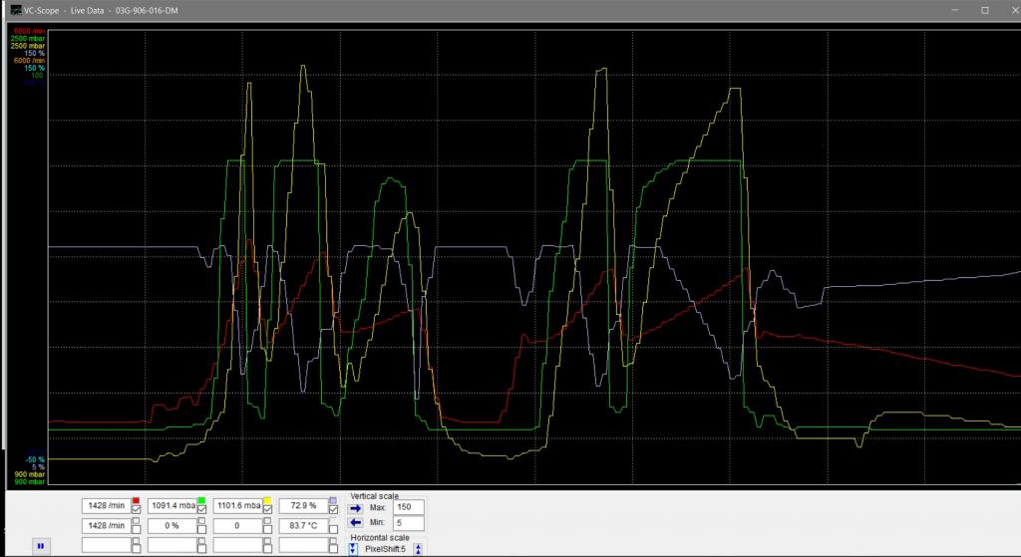The height and width of the screenshot is (557, 1021).
Task: Increase PixelShift with the up arrows
Action: pos(418,549)
